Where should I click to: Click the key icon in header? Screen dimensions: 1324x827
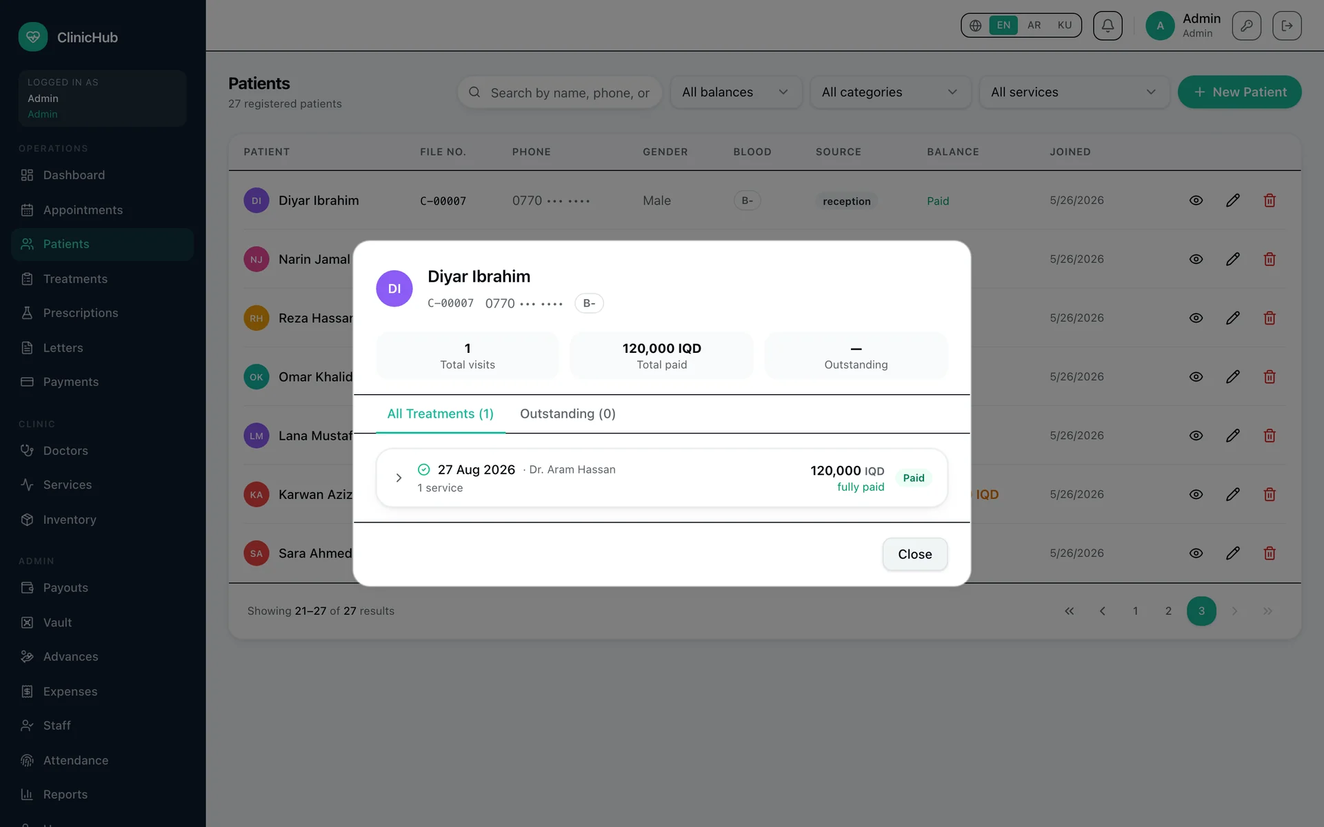pyautogui.click(x=1246, y=25)
